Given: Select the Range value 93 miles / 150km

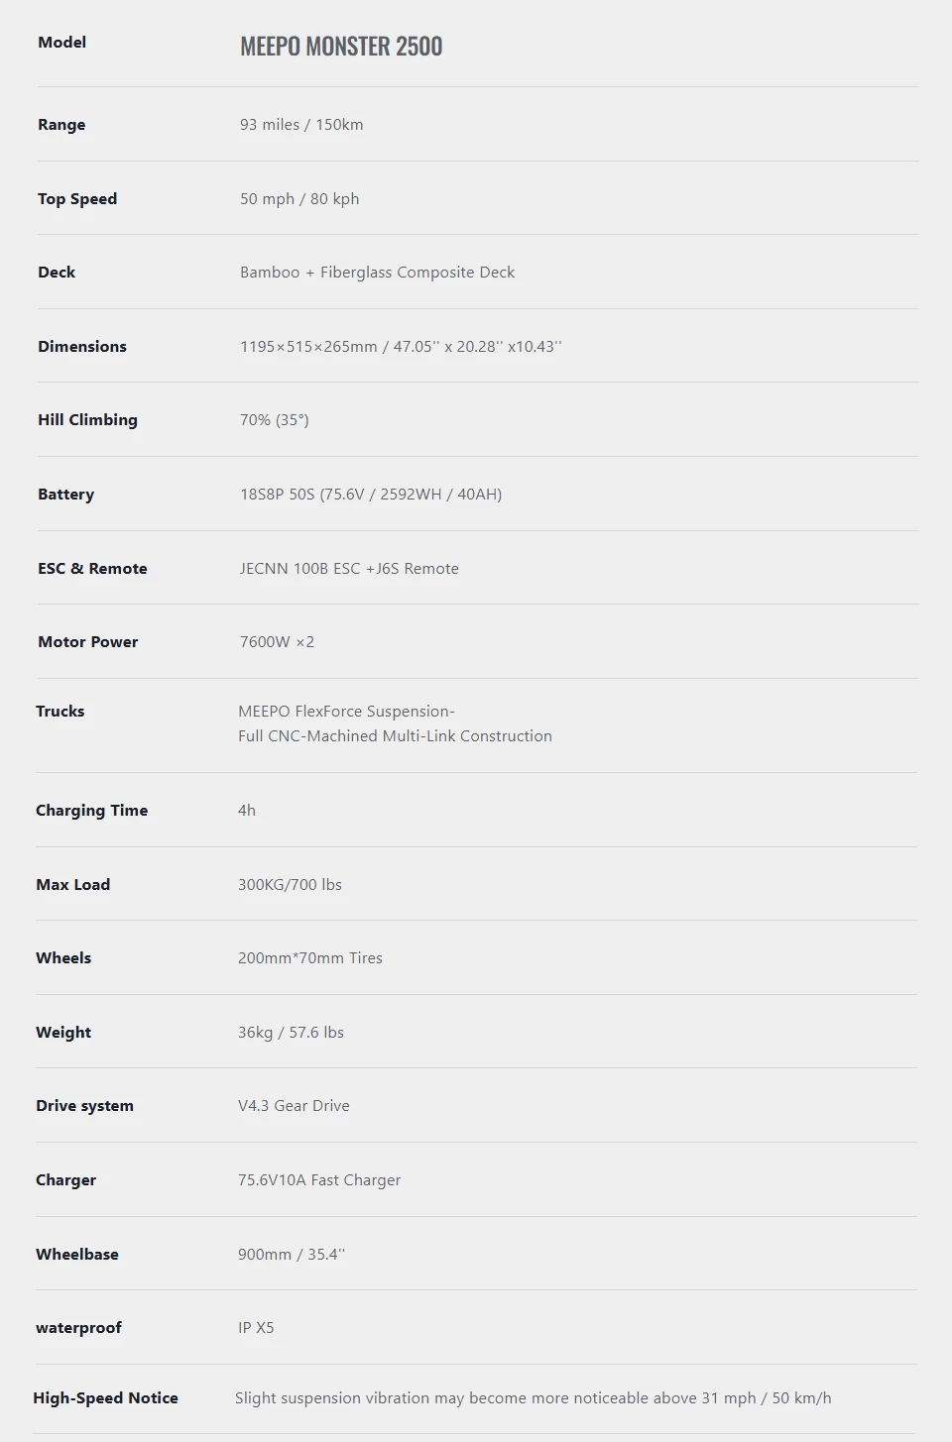Looking at the screenshot, I should [x=301, y=125].
